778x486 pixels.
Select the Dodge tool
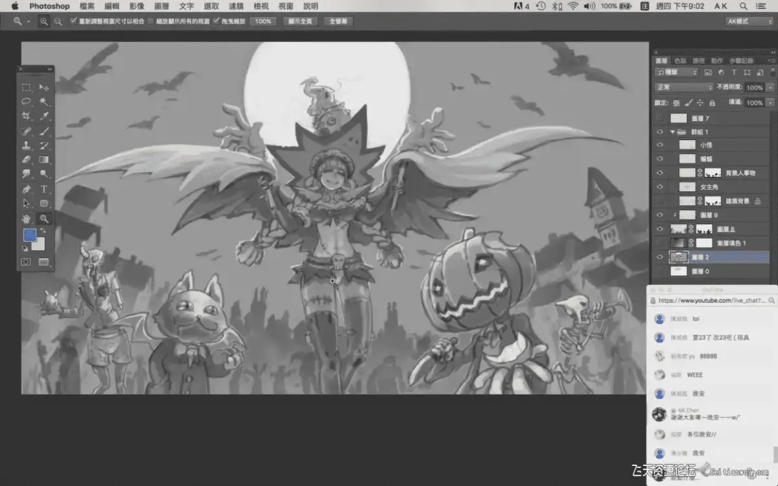[x=44, y=174]
